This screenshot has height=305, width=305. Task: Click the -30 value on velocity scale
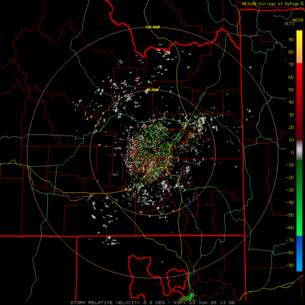(290, 190)
